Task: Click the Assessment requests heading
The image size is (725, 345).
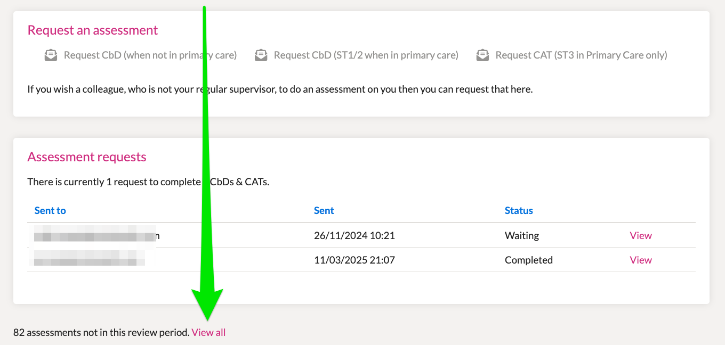Action: coord(87,157)
